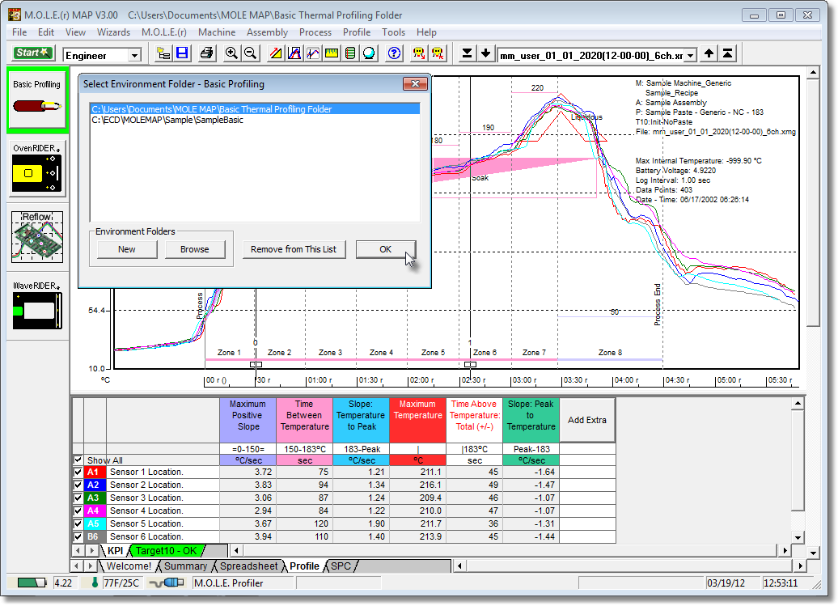Image resolution: width=838 pixels, height=606 pixels.
Task: Toggle the Sensor 6 Location checkbox
Action: tap(78, 536)
